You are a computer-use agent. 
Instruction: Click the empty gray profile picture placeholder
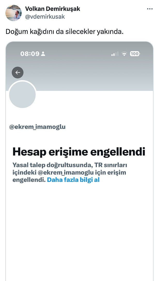point(22,95)
